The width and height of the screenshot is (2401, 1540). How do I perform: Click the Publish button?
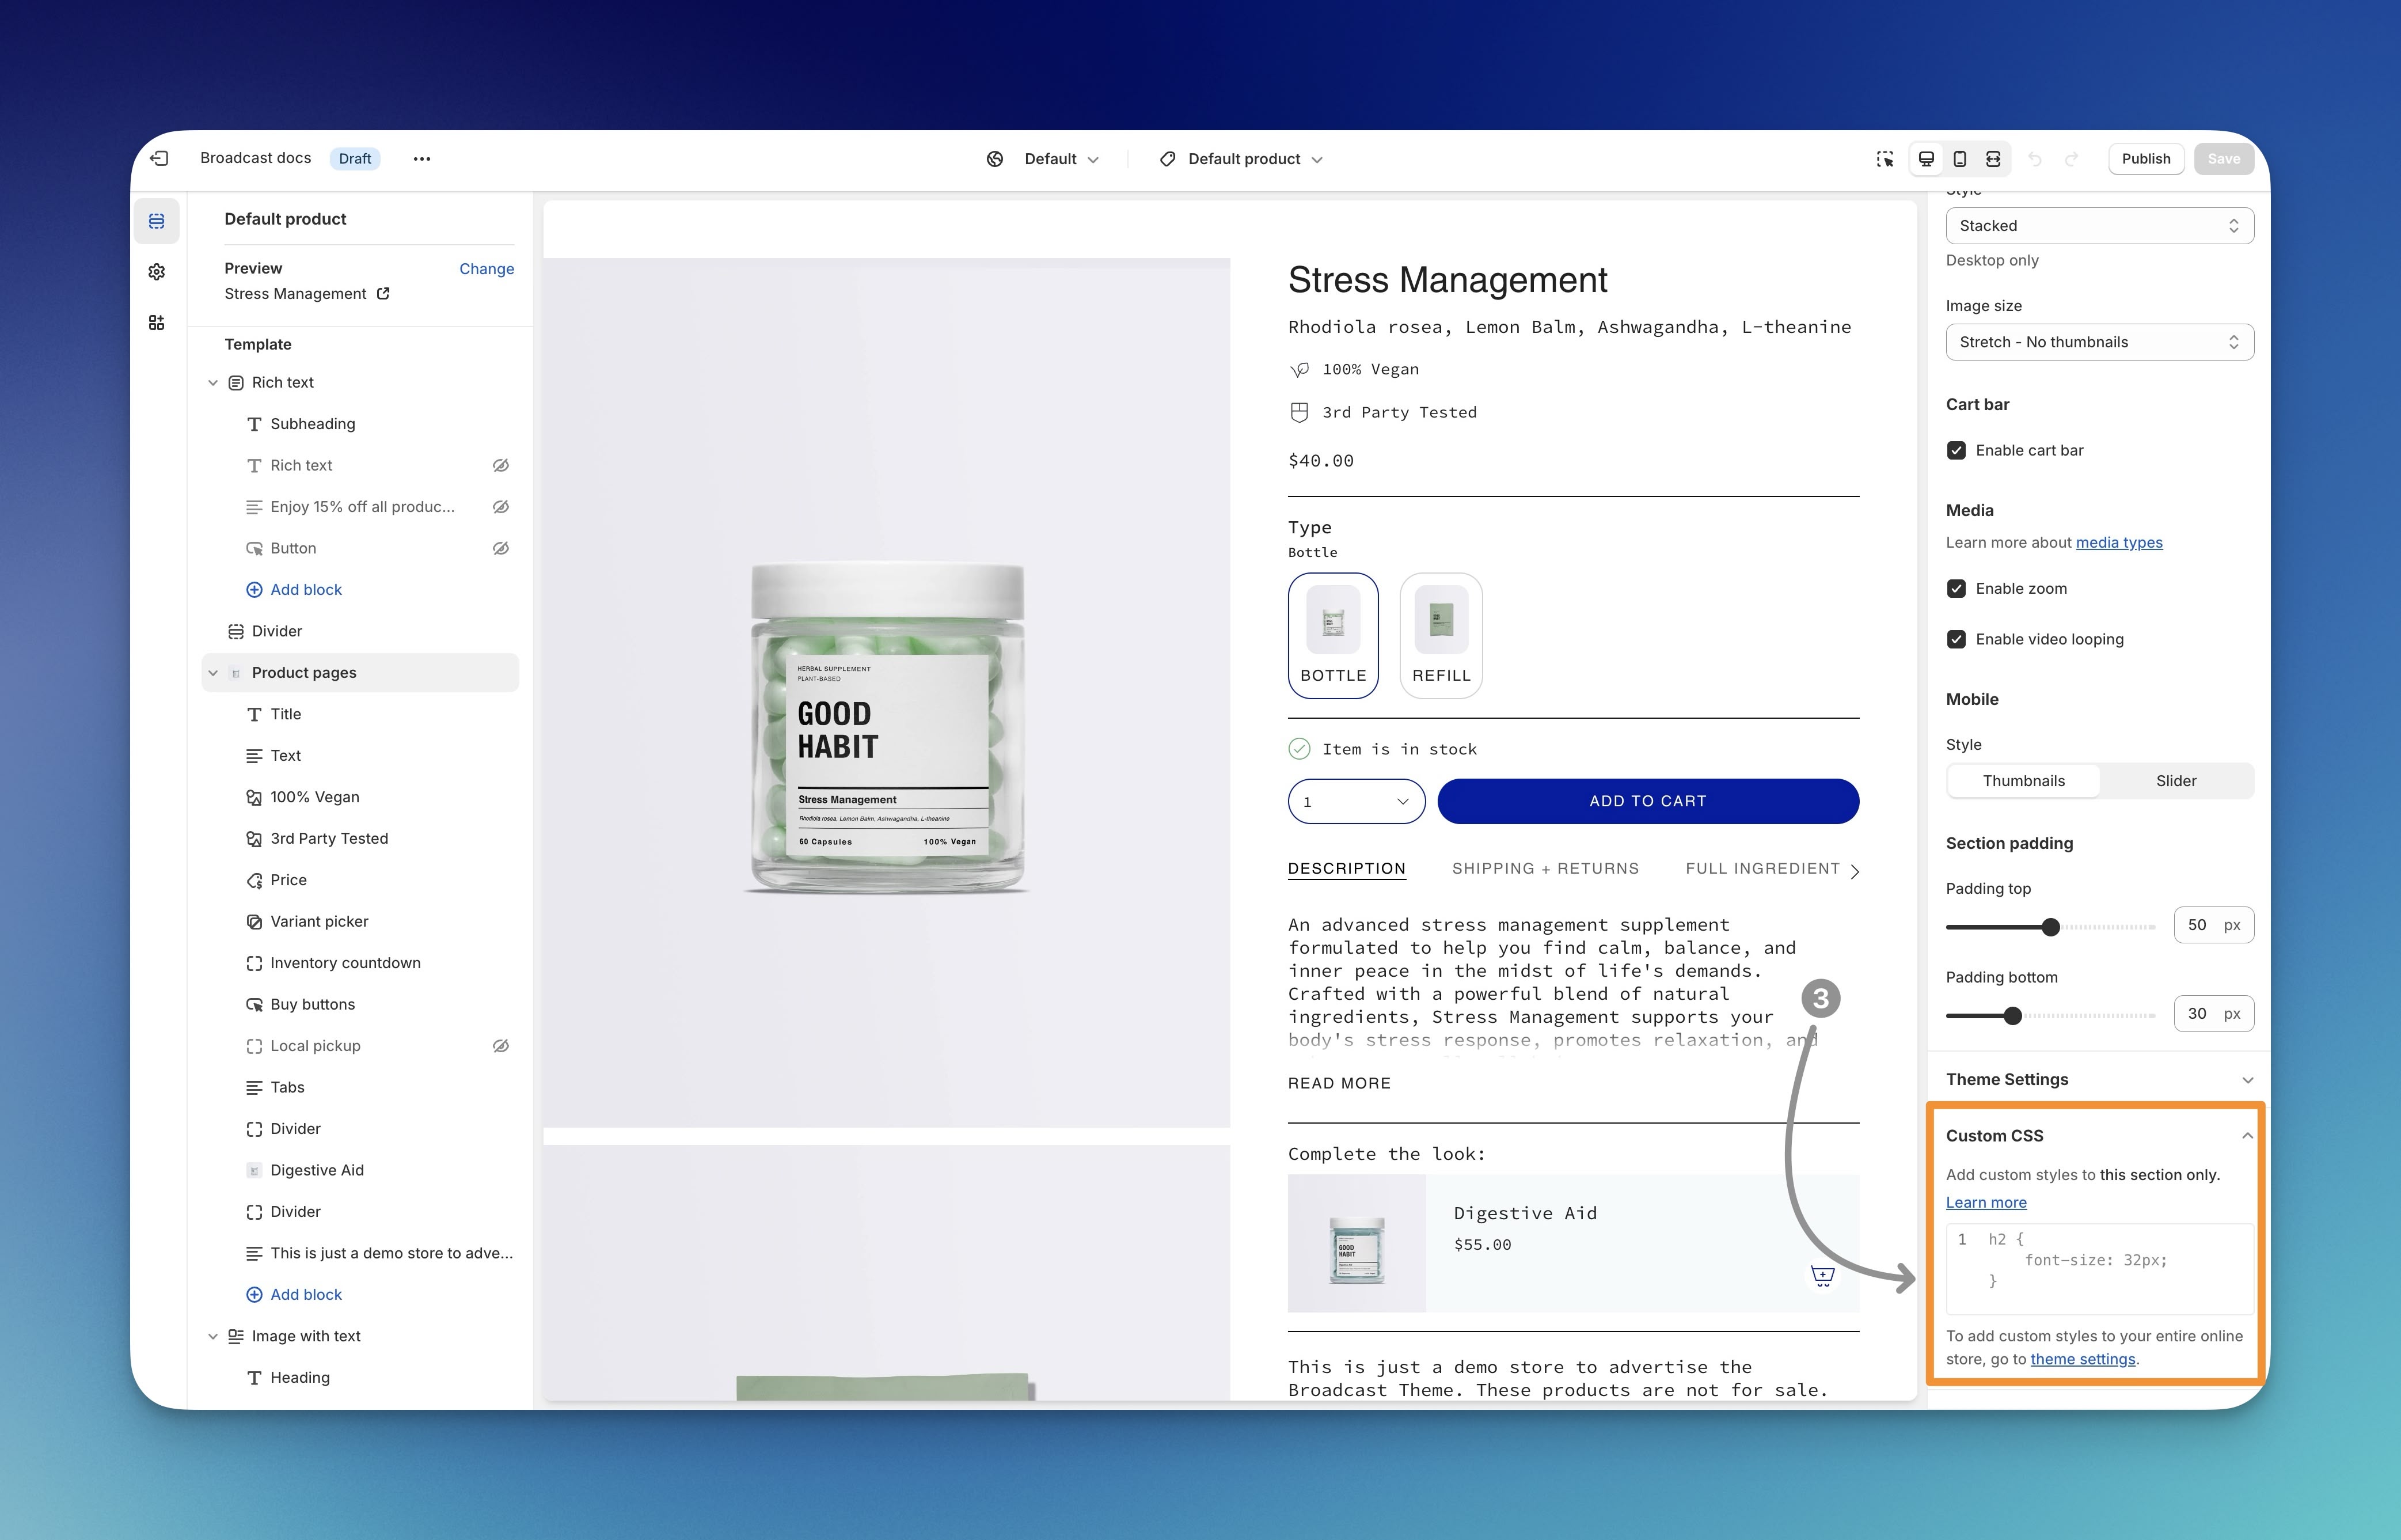pyautogui.click(x=2145, y=159)
